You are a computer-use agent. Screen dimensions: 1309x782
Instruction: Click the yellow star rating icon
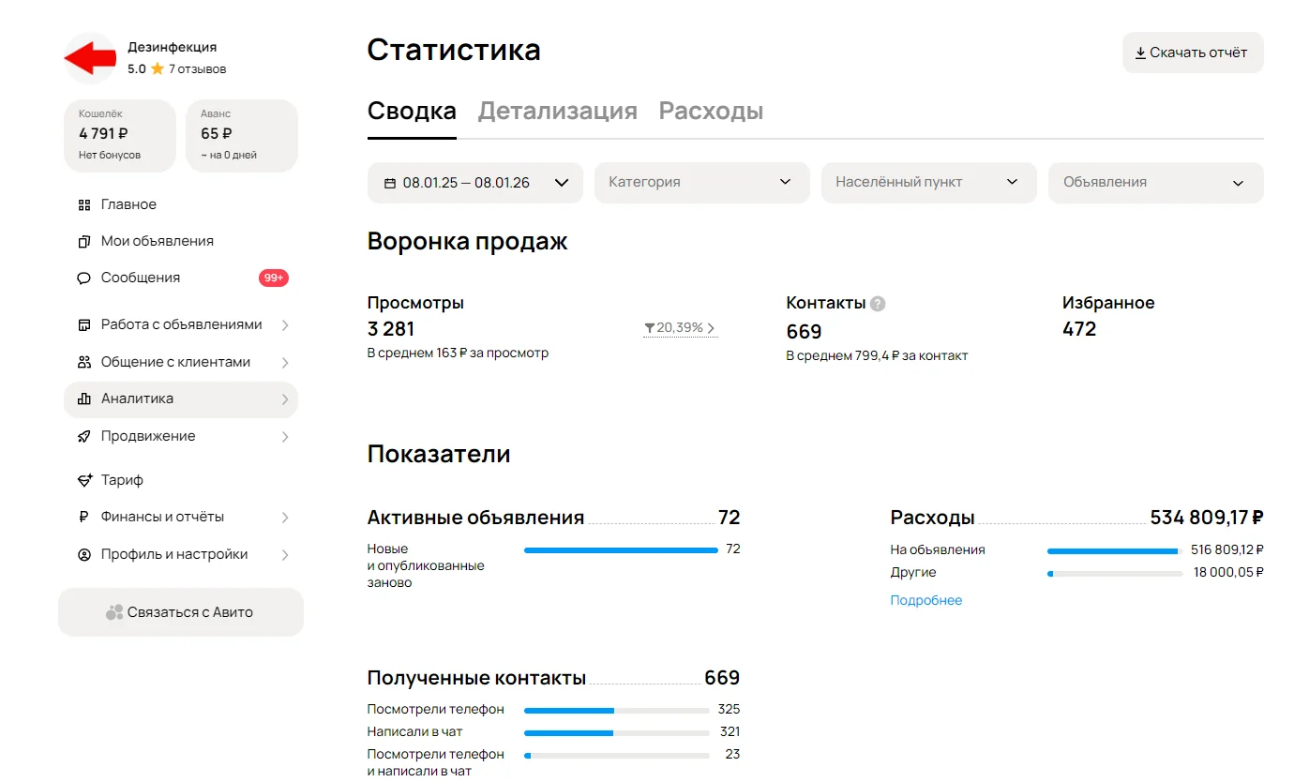[x=158, y=68]
